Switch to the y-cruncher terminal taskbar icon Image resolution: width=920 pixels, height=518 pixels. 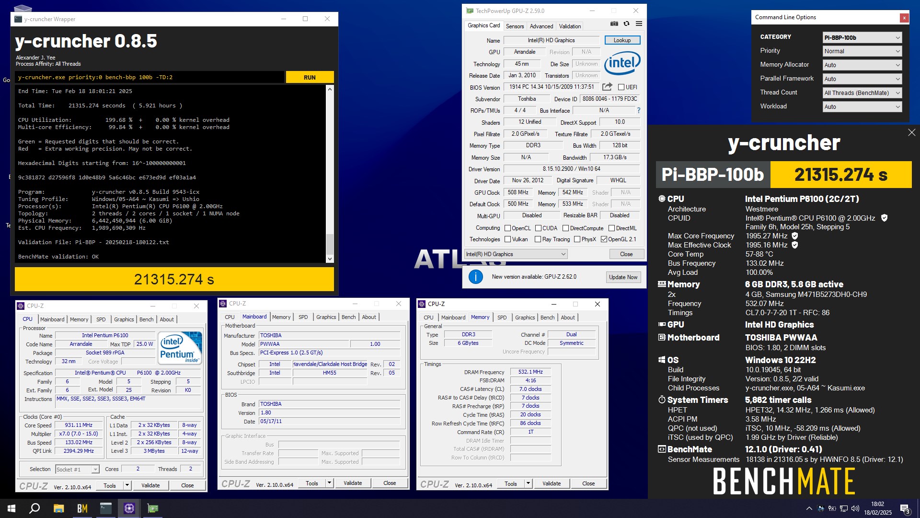[x=106, y=508]
